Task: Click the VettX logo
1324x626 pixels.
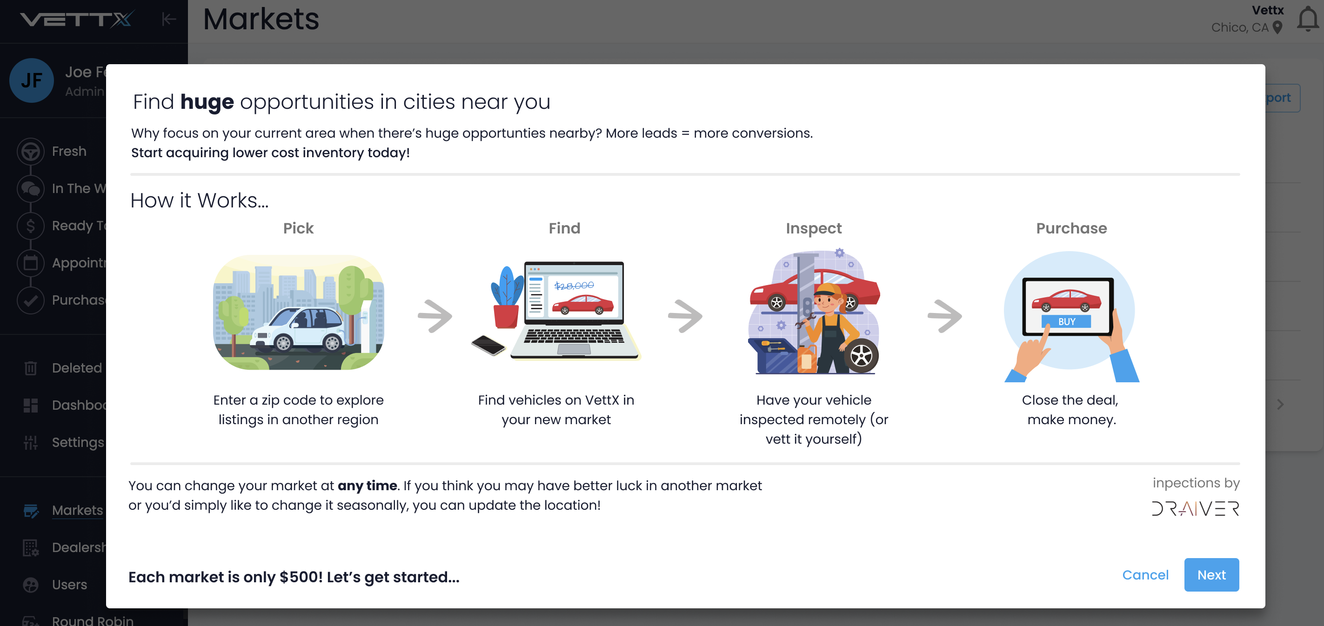Action: (x=77, y=20)
